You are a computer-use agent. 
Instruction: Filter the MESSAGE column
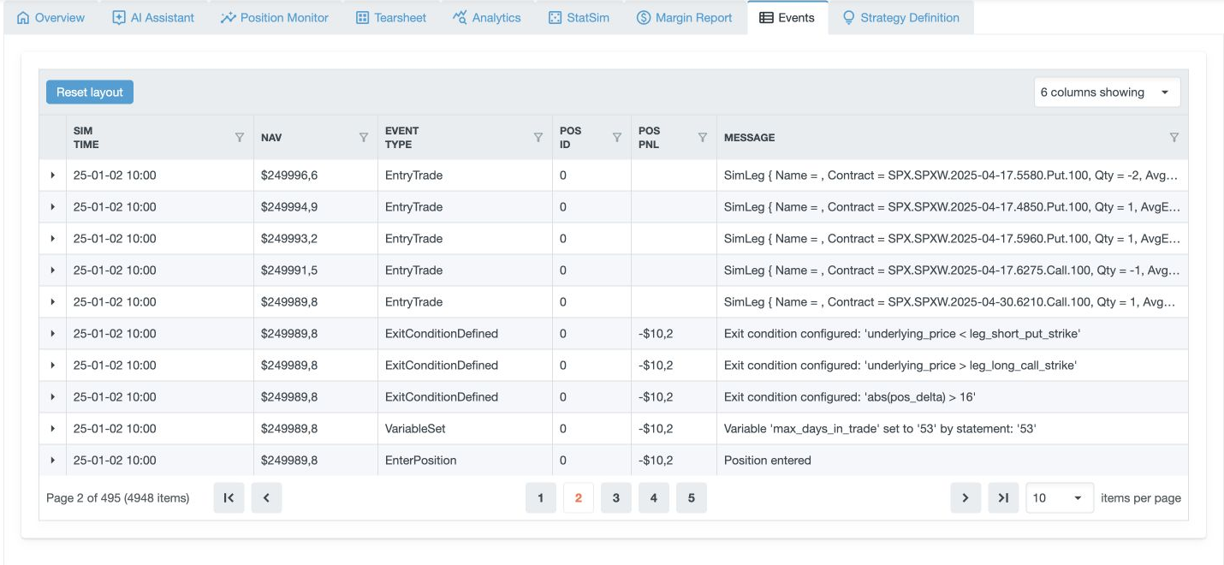click(x=1174, y=137)
